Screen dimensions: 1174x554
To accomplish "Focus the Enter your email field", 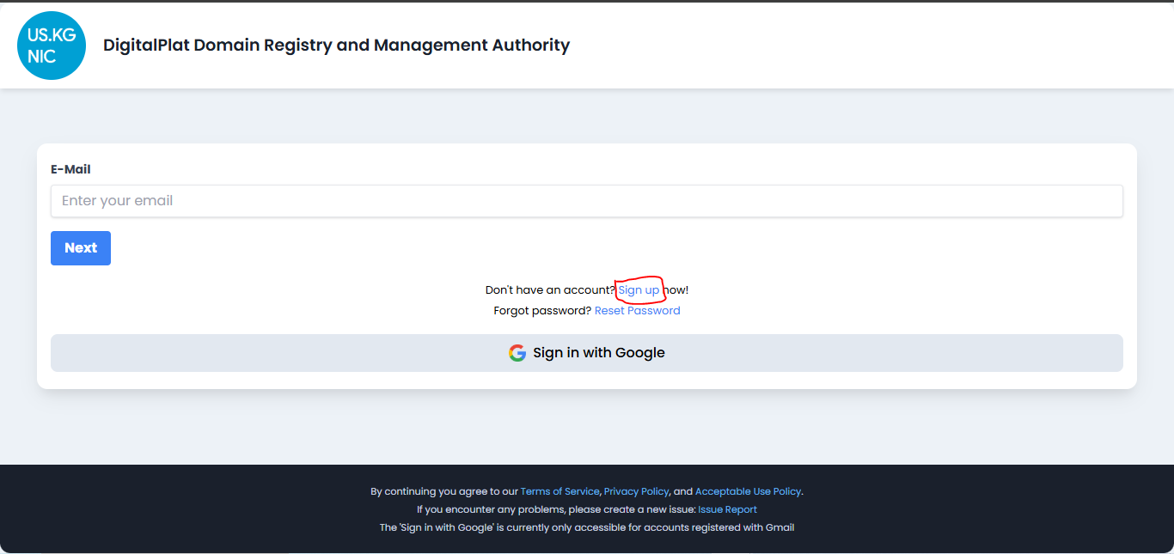I will (586, 201).
